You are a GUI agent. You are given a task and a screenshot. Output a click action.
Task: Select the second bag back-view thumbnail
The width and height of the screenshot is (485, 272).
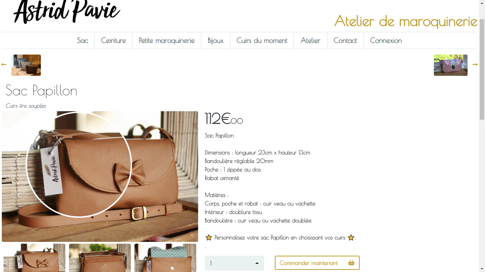click(100, 258)
